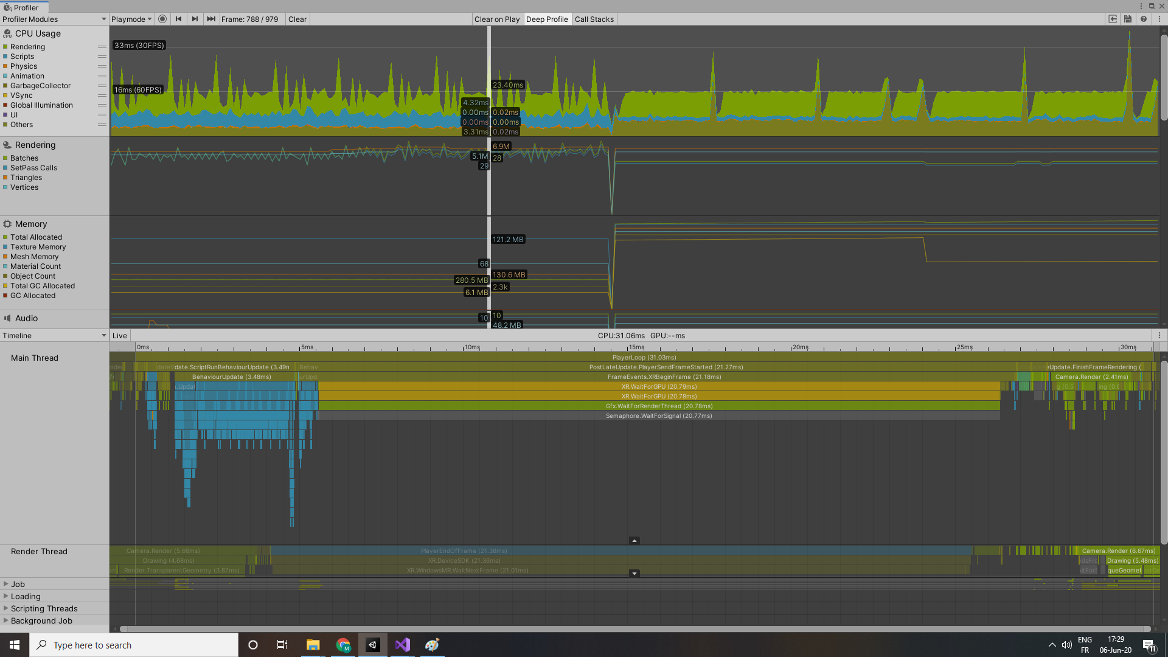Toggle Clear on Play
Screen dimensions: 1168x657
(497, 19)
